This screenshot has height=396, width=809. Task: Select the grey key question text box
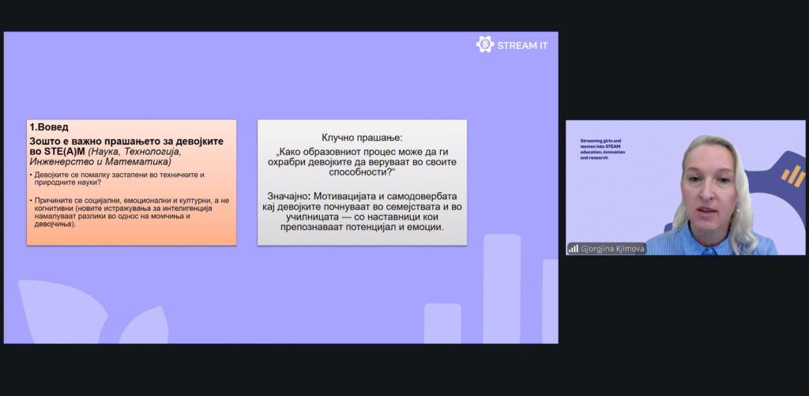(362, 182)
